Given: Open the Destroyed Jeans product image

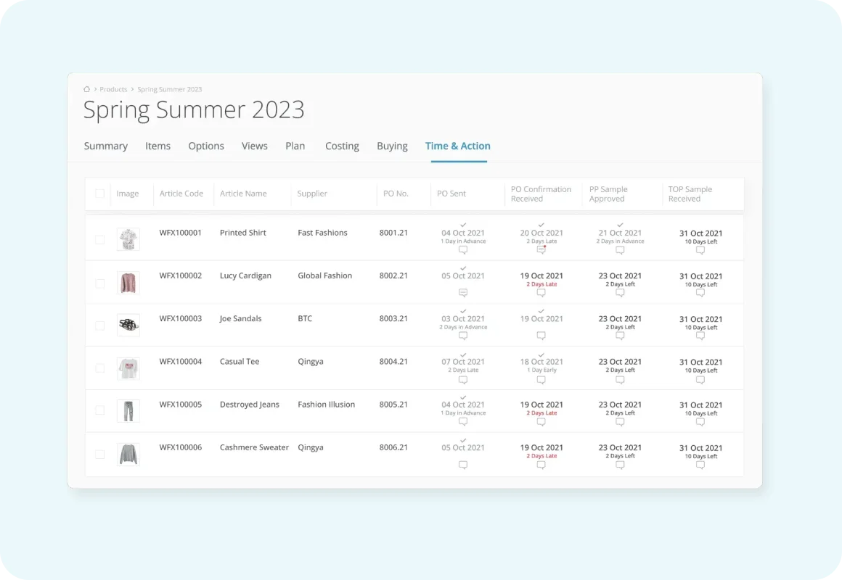Looking at the screenshot, I should [128, 411].
